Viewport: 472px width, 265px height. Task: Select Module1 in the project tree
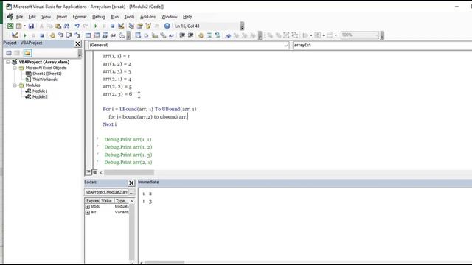40,91
